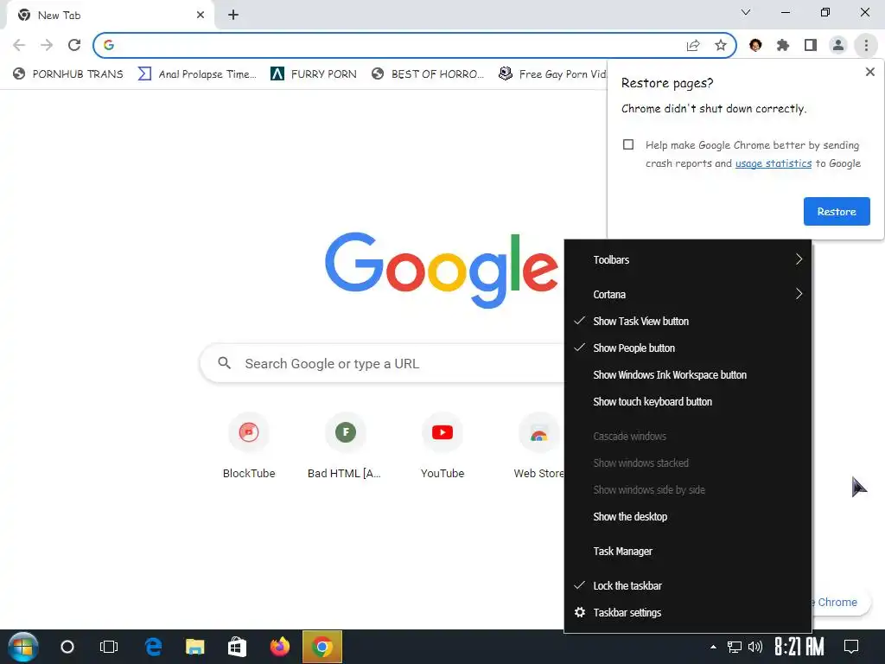
Task: Open the network tray icon
Action: (735, 647)
